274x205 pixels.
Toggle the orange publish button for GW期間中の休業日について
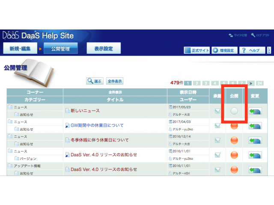coord(234,126)
